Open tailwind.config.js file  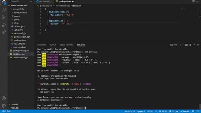pyautogui.click(x=20, y=57)
